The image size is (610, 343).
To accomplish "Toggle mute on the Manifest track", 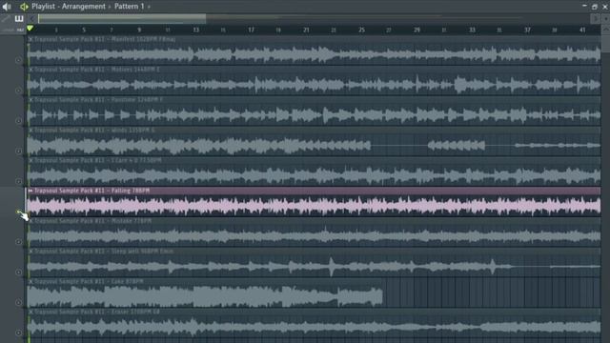I will click(x=18, y=60).
